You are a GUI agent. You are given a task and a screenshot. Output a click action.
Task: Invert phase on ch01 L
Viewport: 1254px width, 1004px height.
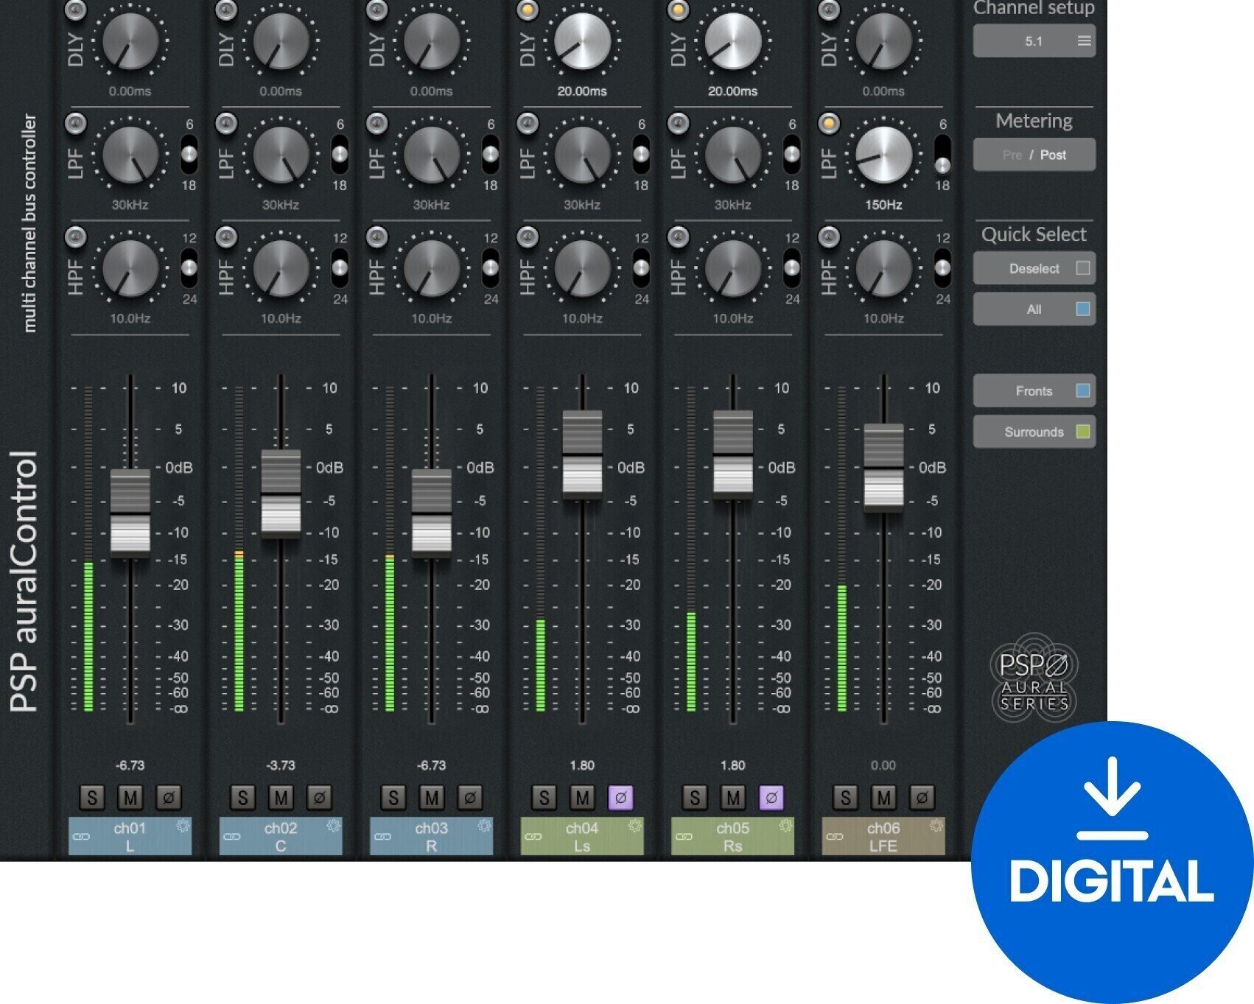coord(169,798)
